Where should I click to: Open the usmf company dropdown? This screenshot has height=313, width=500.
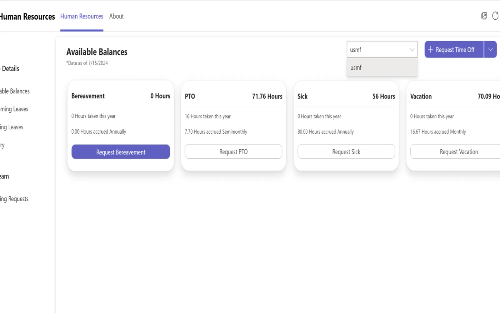(x=382, y=49)
